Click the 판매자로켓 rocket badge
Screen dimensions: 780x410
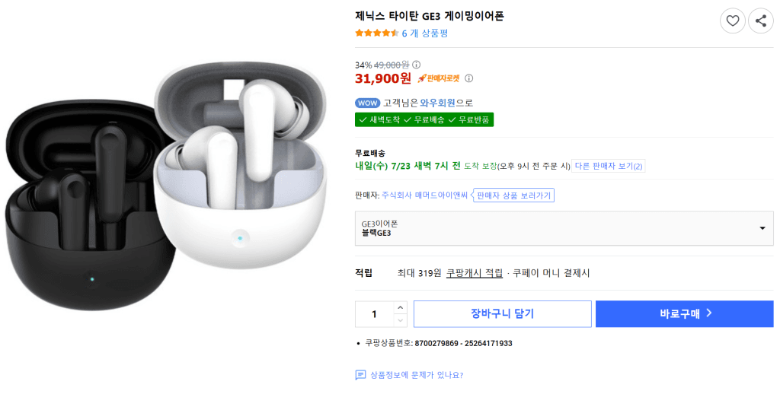click(x=438, y=78)
